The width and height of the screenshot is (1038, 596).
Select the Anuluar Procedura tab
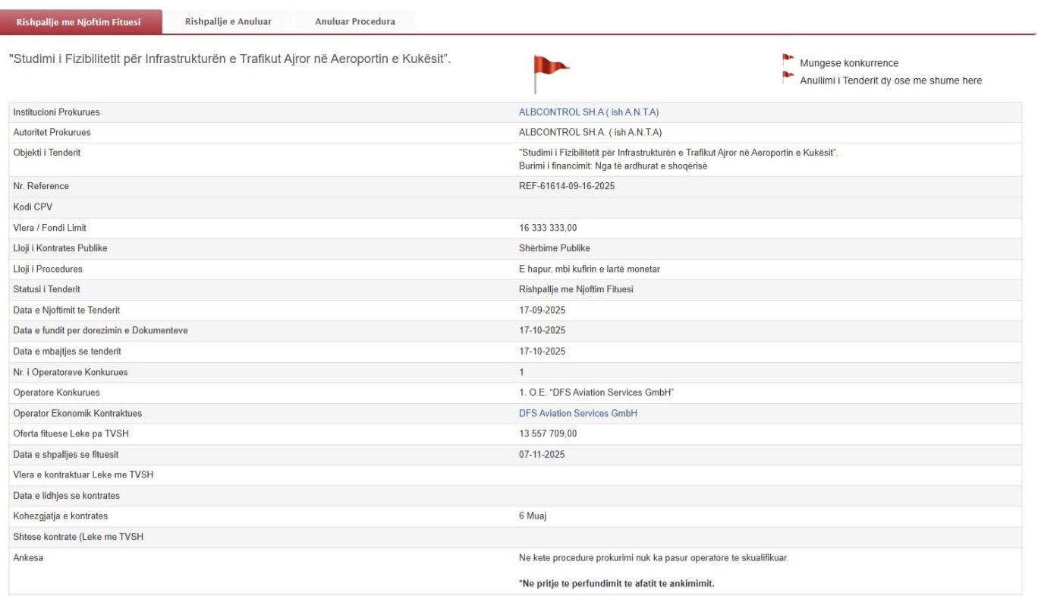[354, 21]
